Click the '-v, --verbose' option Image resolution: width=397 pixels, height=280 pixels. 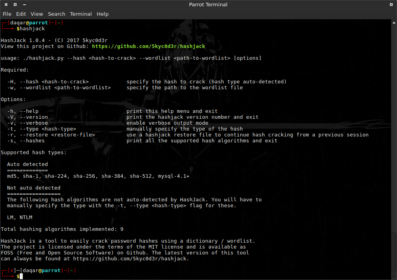(x=28, y=123)
